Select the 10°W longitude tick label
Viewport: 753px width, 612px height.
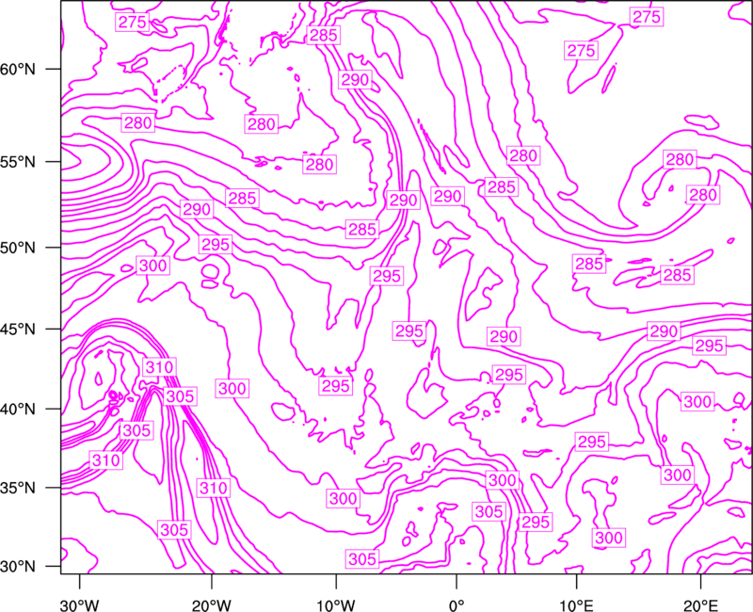pos(336,605)
